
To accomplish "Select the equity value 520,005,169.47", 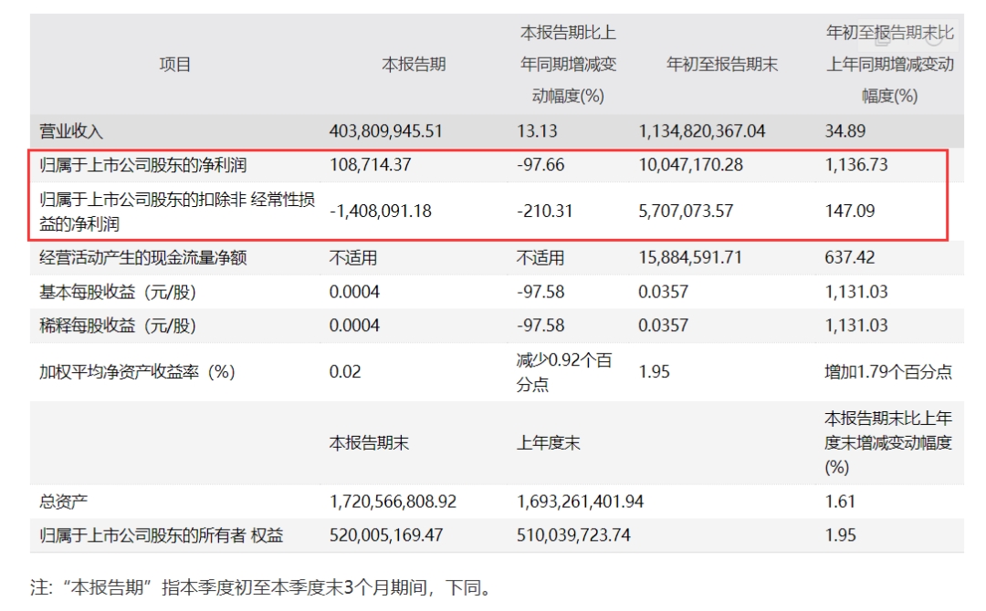I will click(x=386, y=535).
